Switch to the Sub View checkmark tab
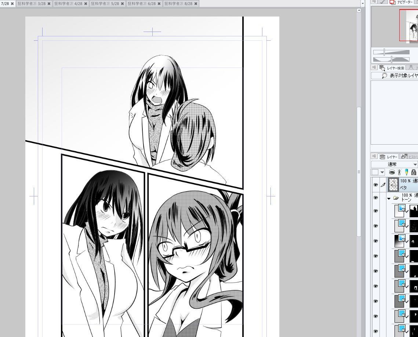The height and width of the screenshot is (337, 418). click(383, 2)
